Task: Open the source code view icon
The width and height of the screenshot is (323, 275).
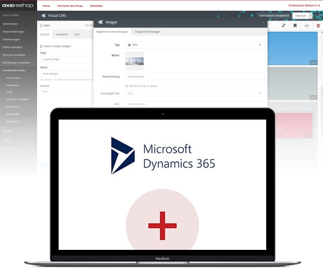Action: [x=306, y=26]
